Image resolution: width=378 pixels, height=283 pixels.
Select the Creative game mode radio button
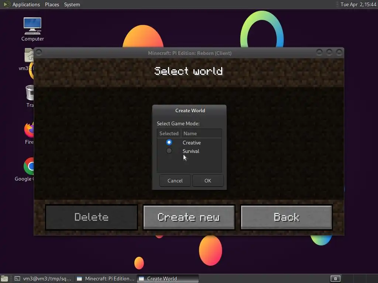click(169, 143)
